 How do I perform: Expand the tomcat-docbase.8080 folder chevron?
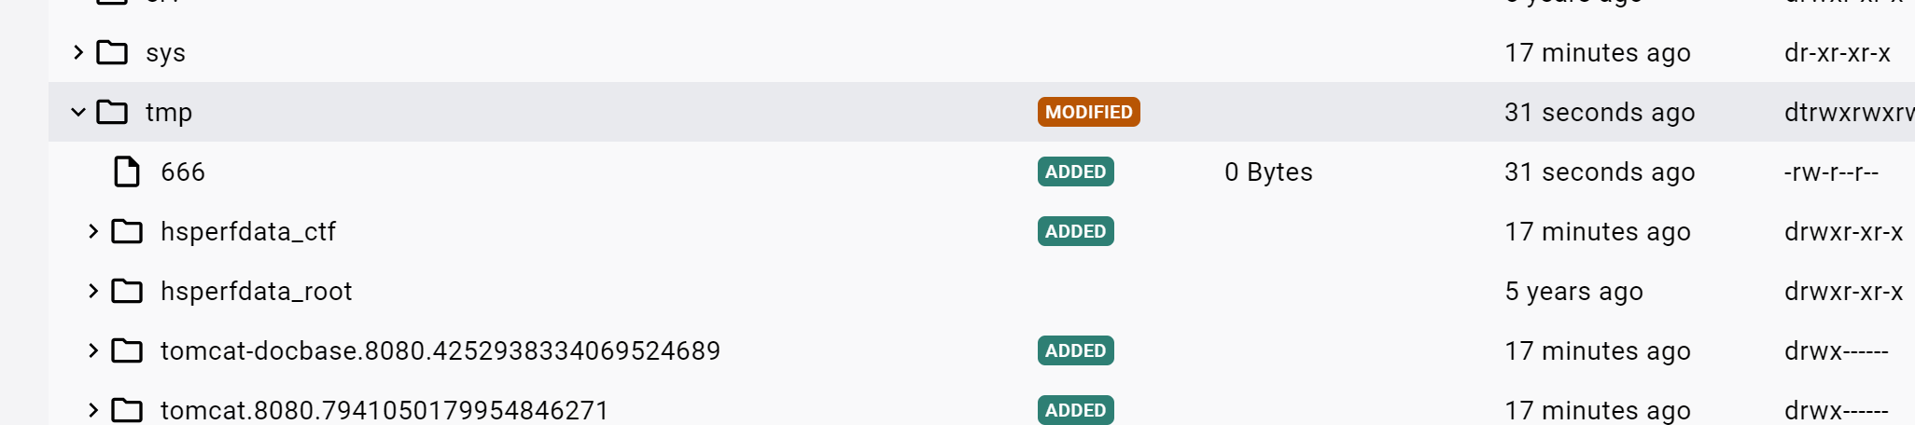point(93,351)
